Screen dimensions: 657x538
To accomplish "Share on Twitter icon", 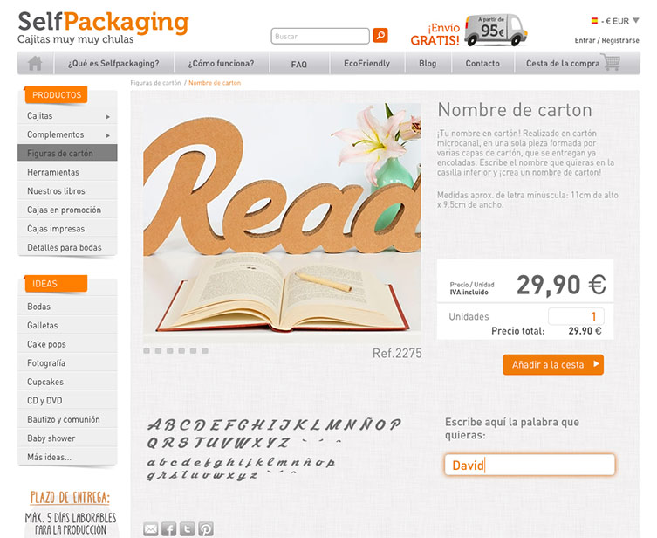I will click(x=188, y=528).
